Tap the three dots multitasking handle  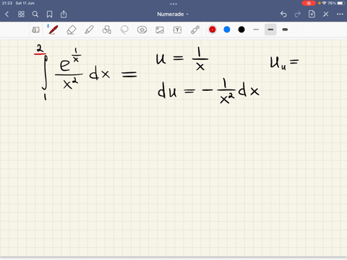tap(173, 4)
